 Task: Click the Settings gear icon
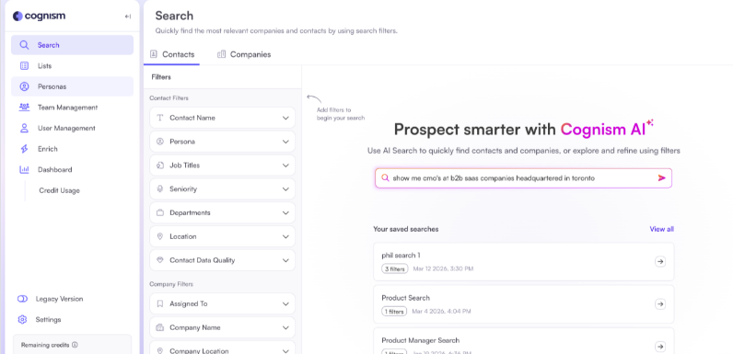pos(22,320)
